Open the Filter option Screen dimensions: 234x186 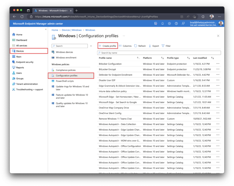point(166,46)
